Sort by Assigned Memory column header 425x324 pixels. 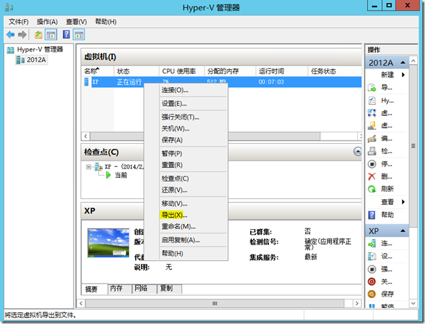click(230, 71)
